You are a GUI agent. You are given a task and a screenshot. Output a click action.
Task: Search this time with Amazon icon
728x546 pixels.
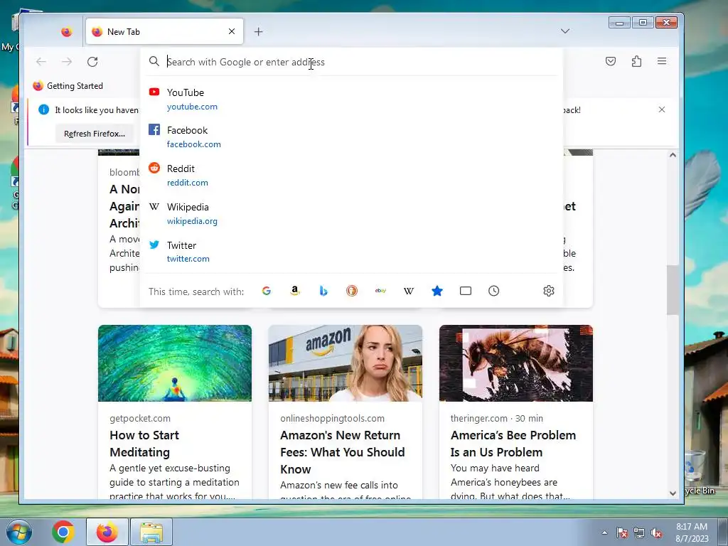(295, 291)
